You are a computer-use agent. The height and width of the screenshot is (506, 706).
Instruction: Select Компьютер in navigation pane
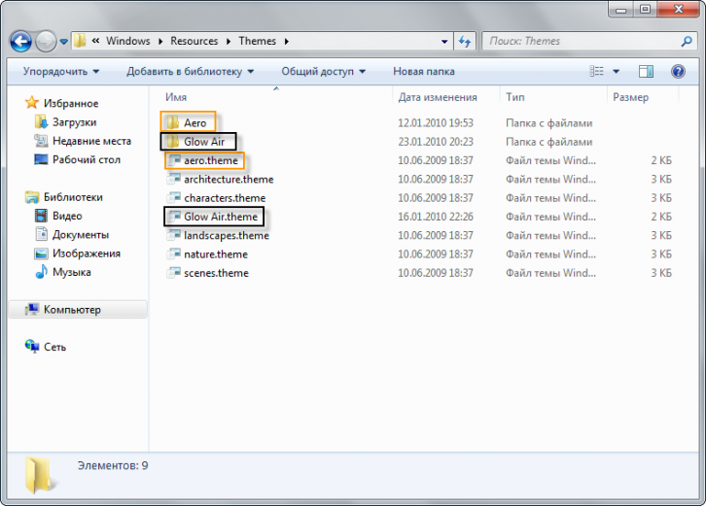pos(71,310)
